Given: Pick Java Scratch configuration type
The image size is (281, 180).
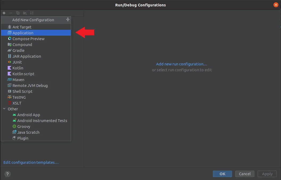Looking at the screenshot, I should [x=36, y=132].
